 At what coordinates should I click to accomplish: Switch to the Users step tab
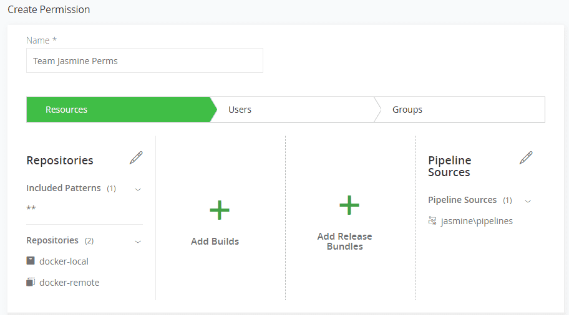click(240, 110)
